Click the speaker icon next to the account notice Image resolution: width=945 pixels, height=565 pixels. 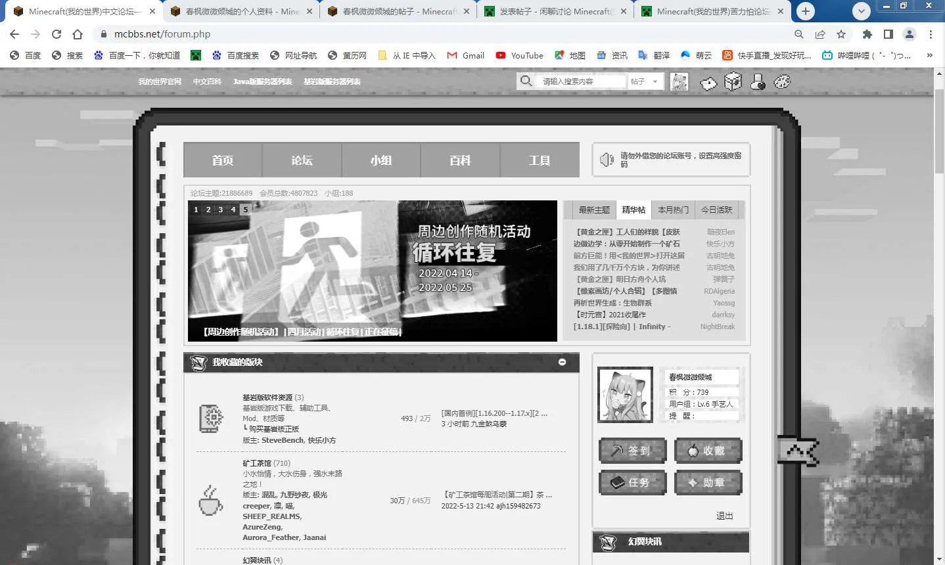[x=606, y=158]
